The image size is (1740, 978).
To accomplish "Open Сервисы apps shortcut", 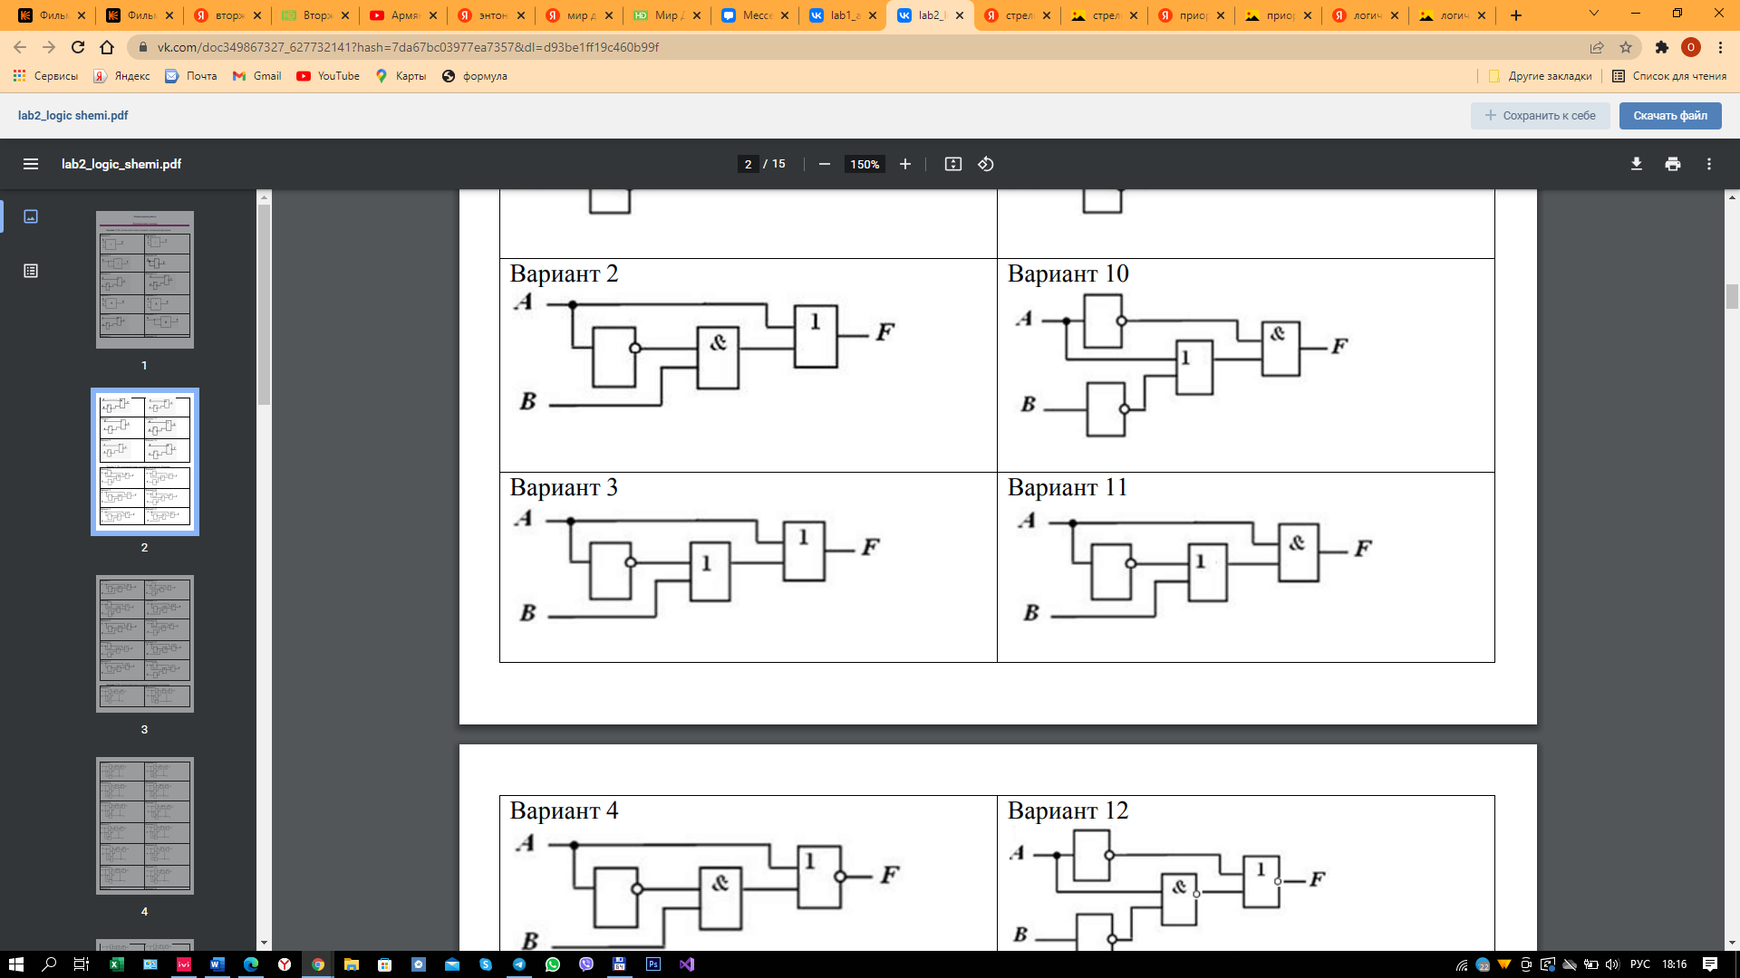I will [x=45, y=76].
